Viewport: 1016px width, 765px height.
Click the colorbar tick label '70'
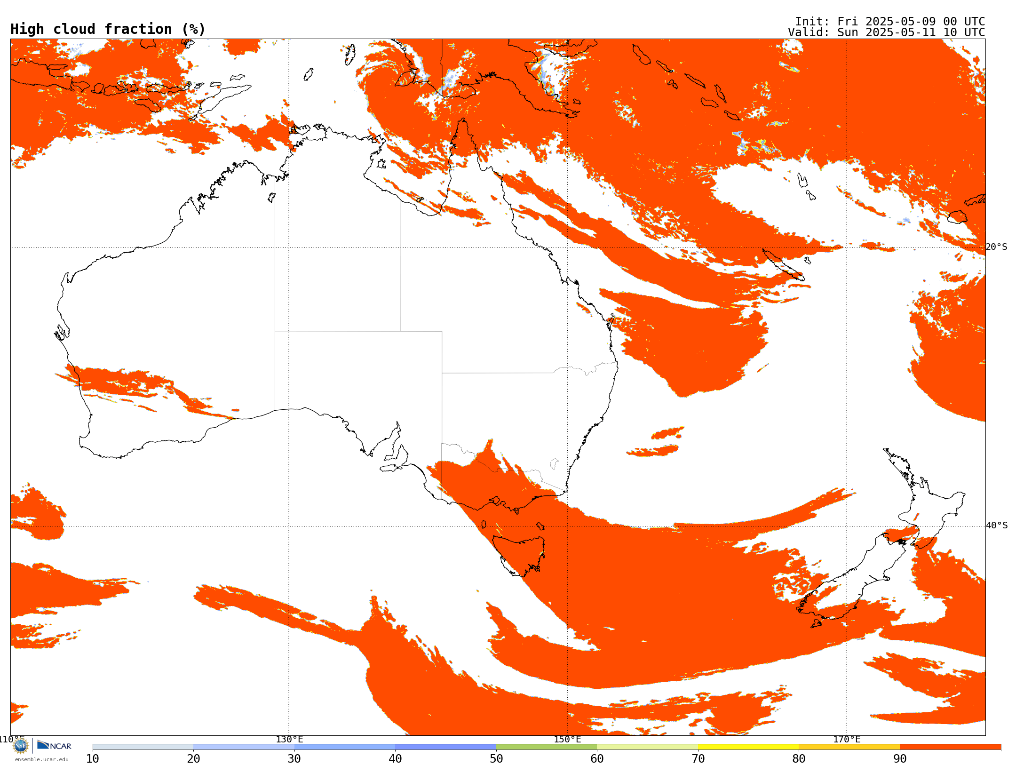(698, 758)
